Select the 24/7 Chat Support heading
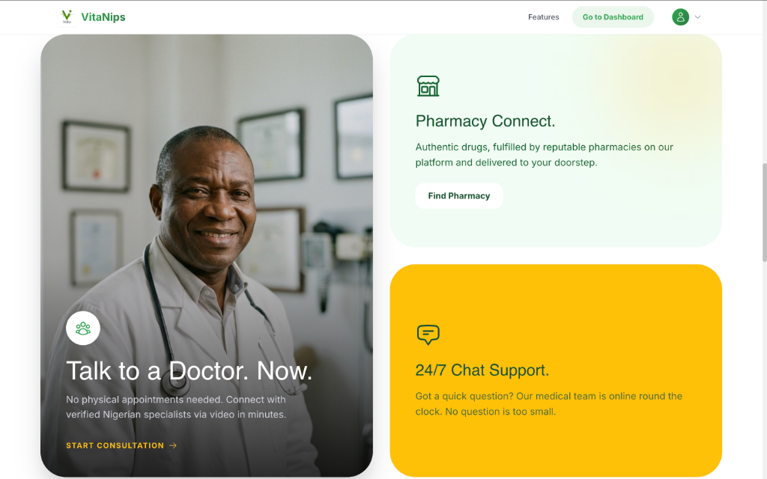This screenshot has height=479, width=767. [x=482, y=370]
